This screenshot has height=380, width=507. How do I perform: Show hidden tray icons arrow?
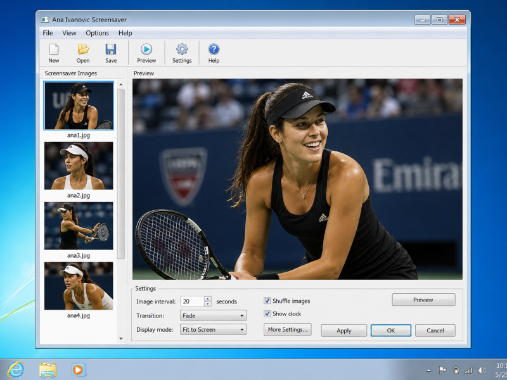pos(429,370)
